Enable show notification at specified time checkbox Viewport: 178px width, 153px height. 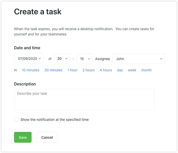[x=16, y=120]
